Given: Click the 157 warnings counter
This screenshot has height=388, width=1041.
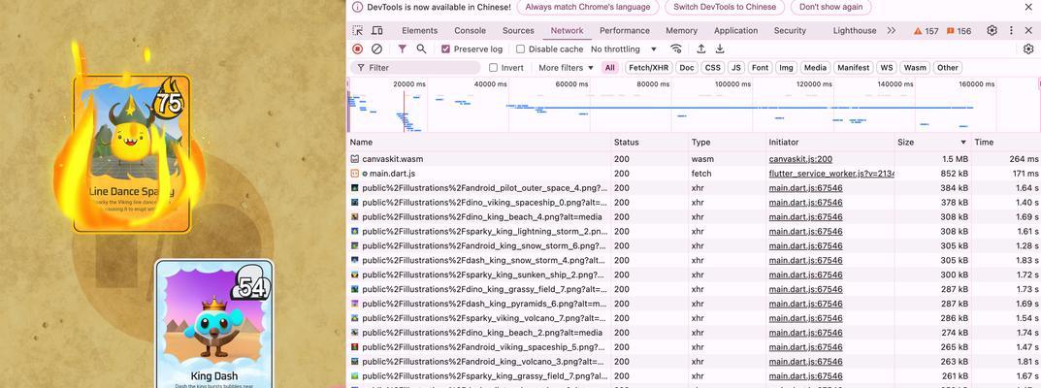Looking at the screenshot, I should click(927, 31).
